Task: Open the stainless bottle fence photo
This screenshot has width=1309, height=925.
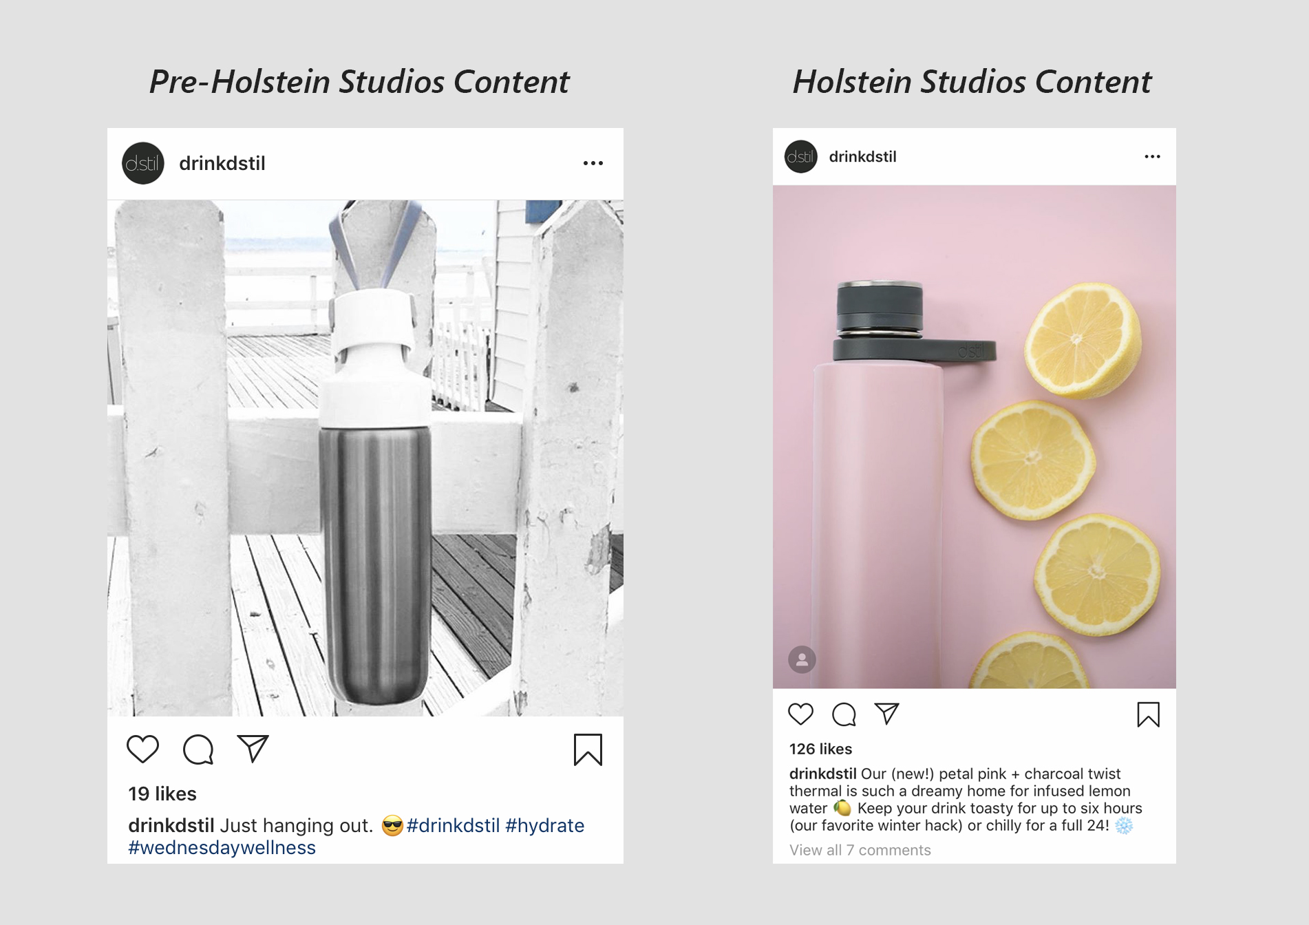Action: coord(365,458)
